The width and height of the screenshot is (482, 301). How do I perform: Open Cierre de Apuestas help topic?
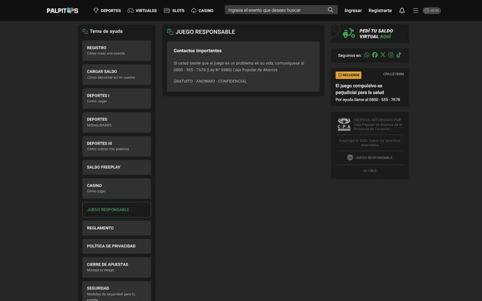pyautogui.click(x=116, y=267)
